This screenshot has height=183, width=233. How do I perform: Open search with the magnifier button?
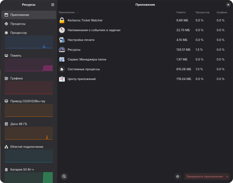click(x=64, y=176)
